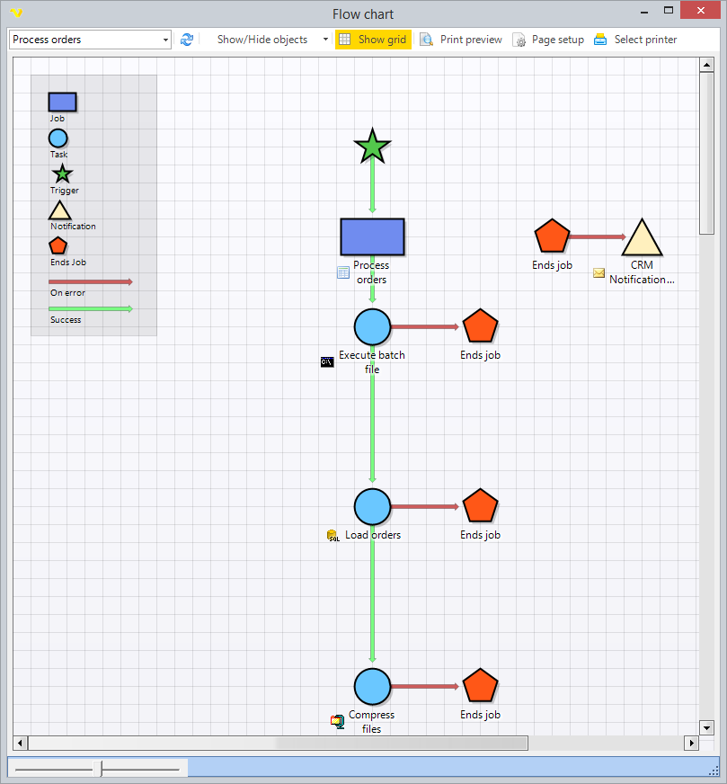Click the green trigger star node
Viewport: 727px width, 784px height.
point(372,147)
